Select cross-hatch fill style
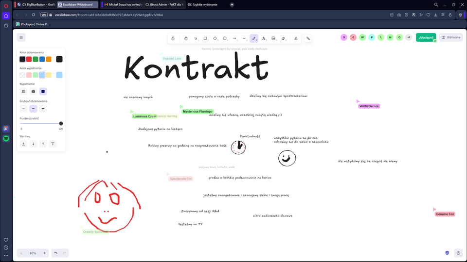Viewport: 467px width, 262px height. [x=34, y=92]
